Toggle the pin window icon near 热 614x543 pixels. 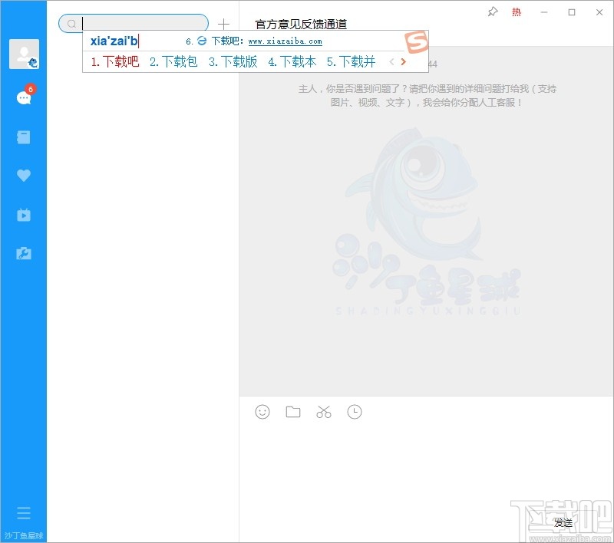(x=492, y=12)
